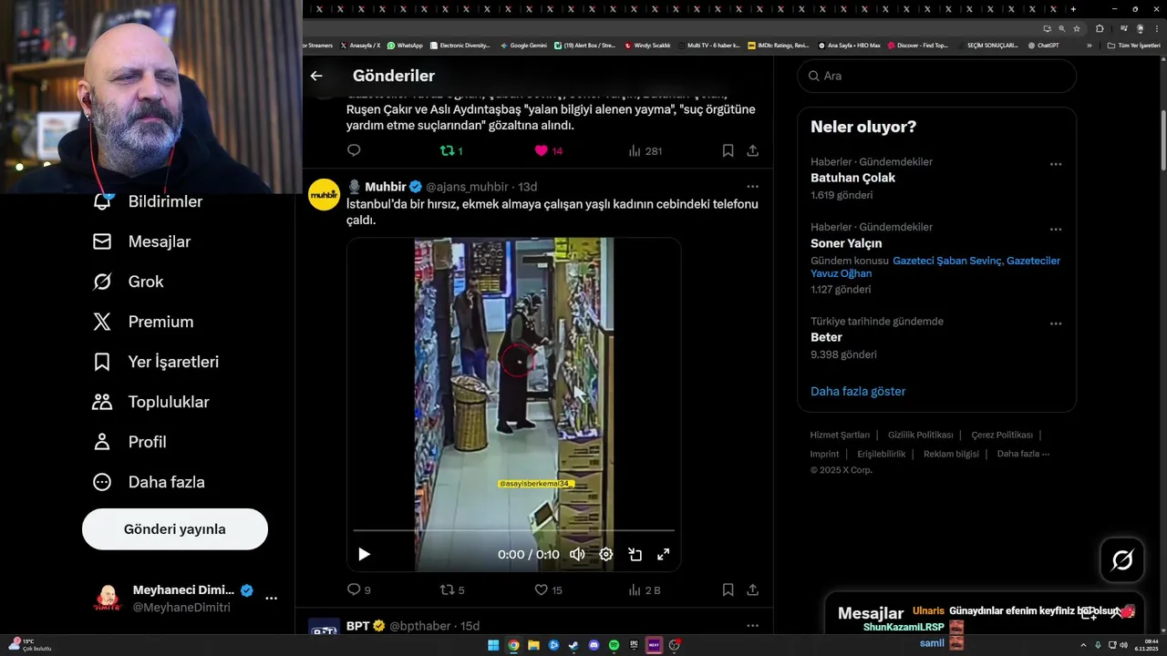Image resolution: width=1167 pixels, height=656 pixels.
Task: Toggle picture-in-picture on the video
Action: tap(635, 554)
